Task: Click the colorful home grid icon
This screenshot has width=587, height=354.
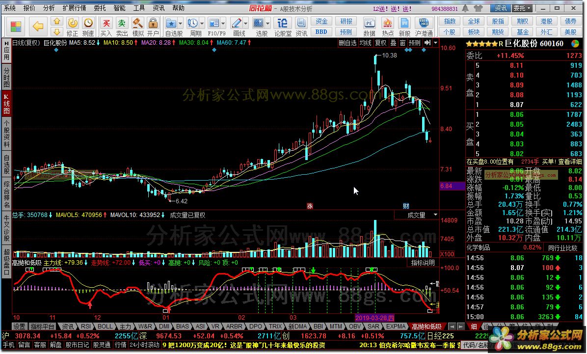Action: tap(16, 27)
